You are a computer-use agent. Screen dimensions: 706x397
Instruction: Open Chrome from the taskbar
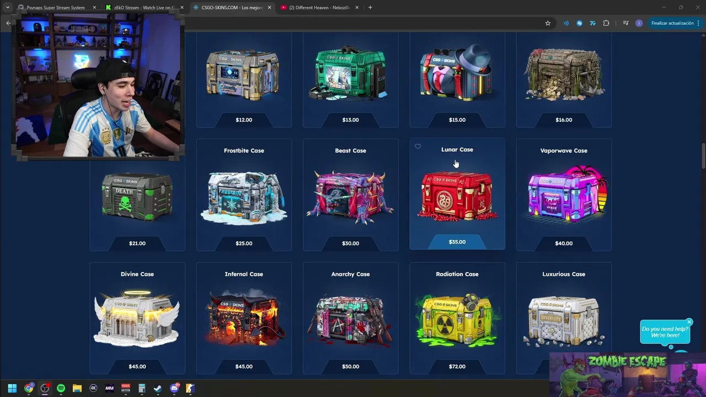tap(29, 388)
